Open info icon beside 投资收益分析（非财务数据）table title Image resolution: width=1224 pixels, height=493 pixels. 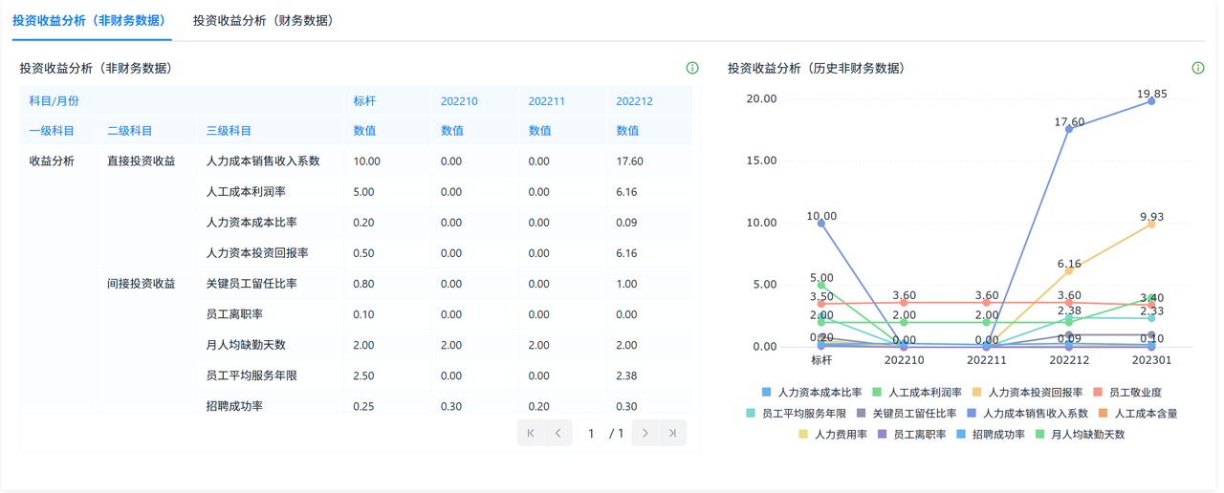click(x=692, y=68)
